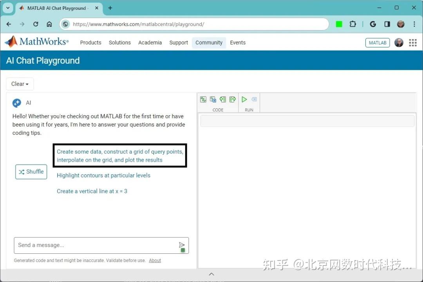The width and height of the screenshot is (423, 282).
Task: Click the green status square in address bar
Action: [x=339, y=24]
